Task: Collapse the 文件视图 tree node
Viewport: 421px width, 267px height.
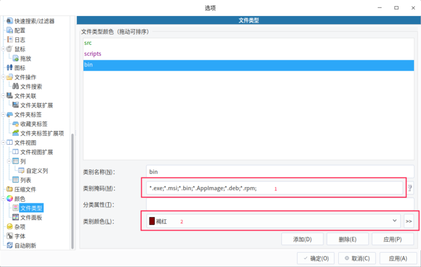Action: (3, 143)
